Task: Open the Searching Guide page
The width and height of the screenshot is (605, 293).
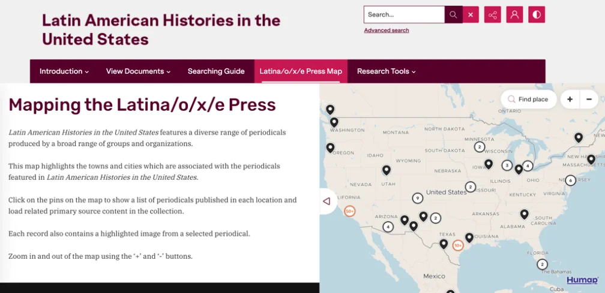Action: click(x=216, y=71)
